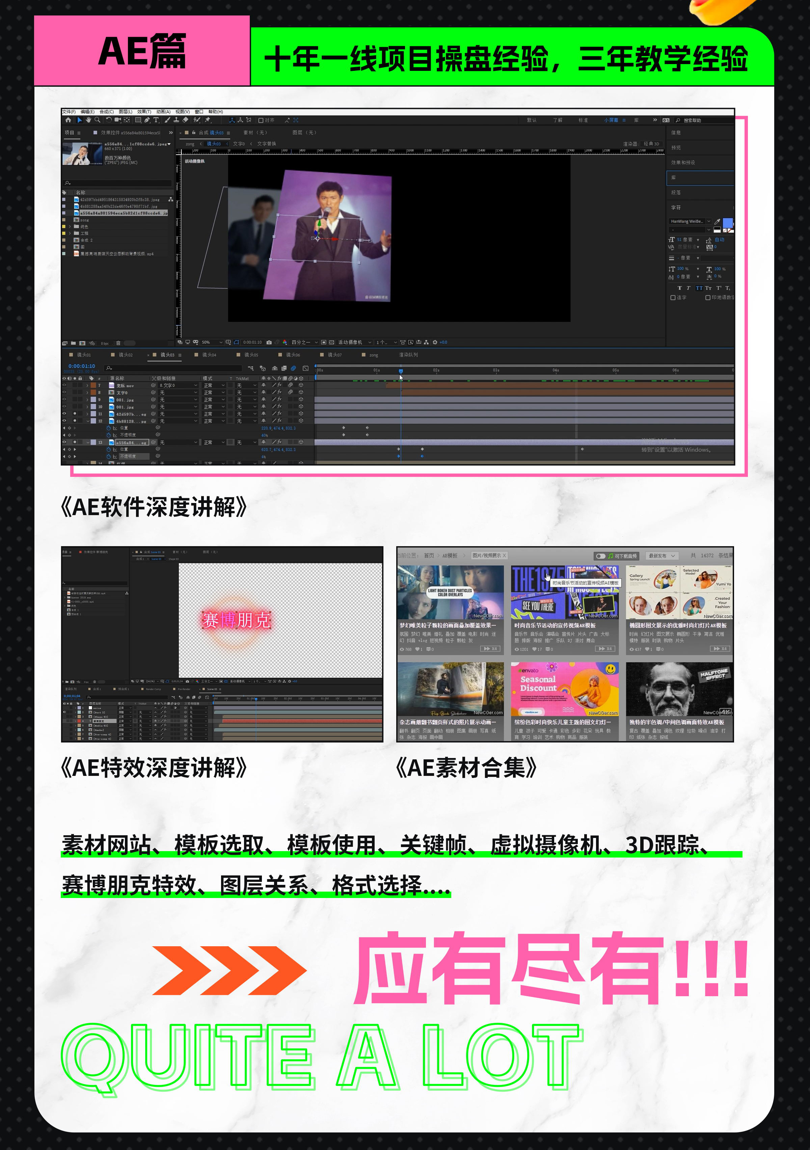The image size is (810, 1150).
Task: Toggle visibility eye of layer 13
Action: click(x=64, y=442)
